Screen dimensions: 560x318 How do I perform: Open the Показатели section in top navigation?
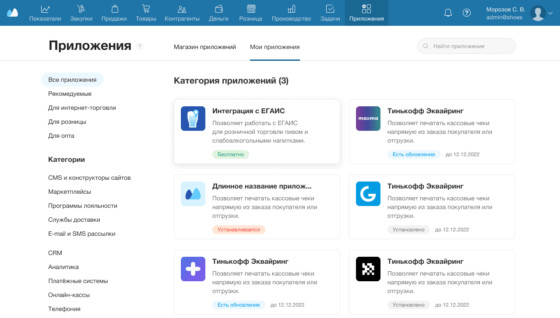coord(45,13)
